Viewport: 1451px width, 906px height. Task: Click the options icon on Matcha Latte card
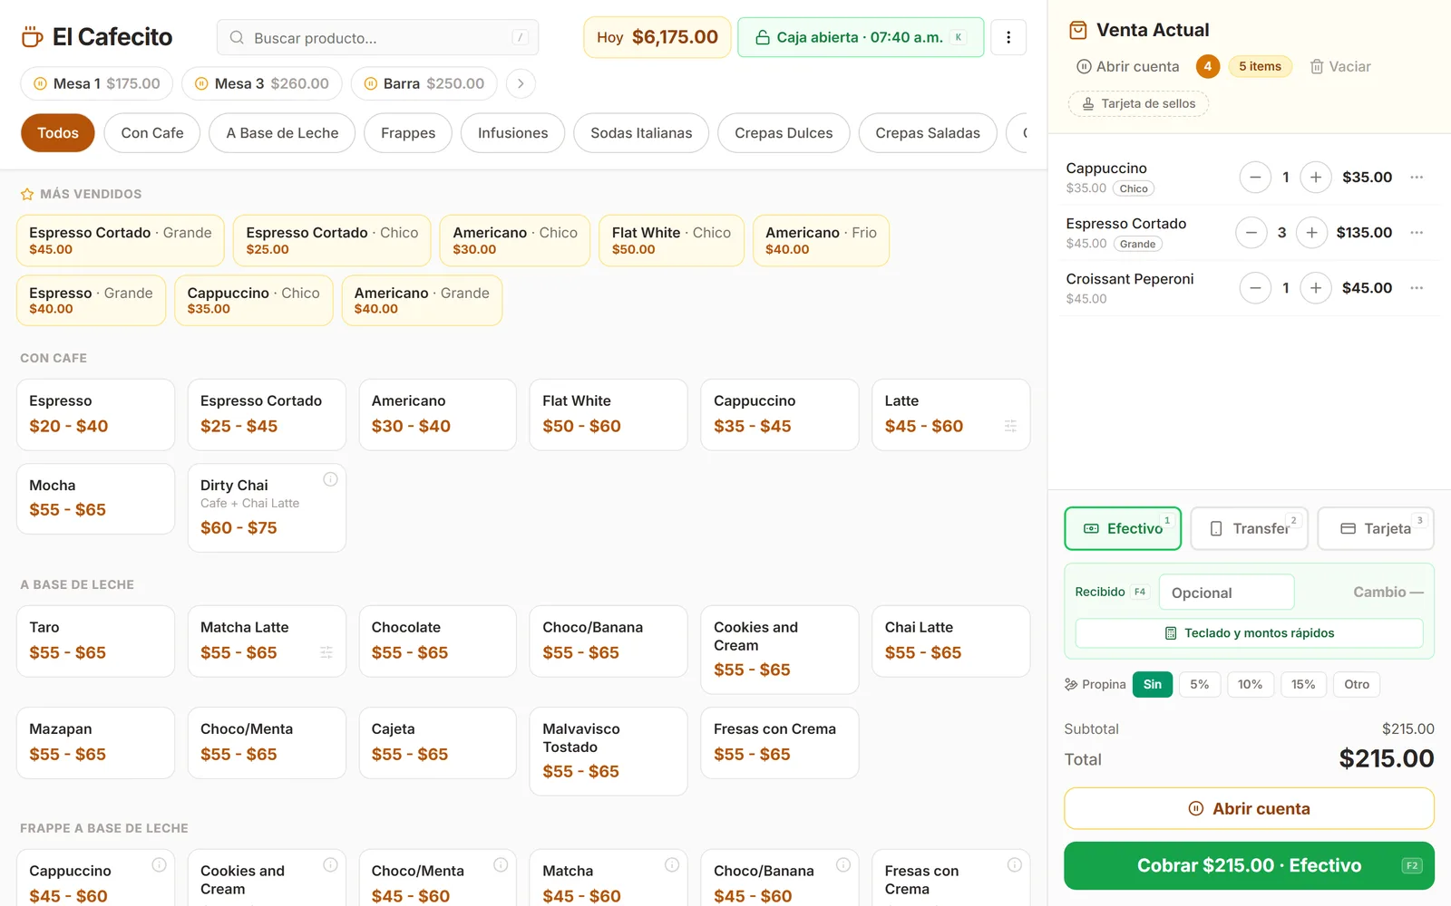[326, 652]
